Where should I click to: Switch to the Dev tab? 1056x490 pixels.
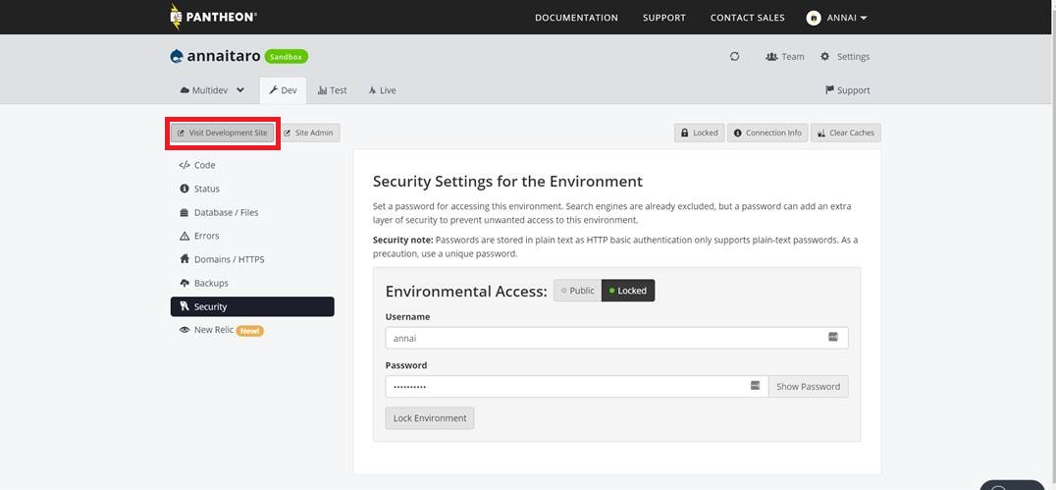click(283, 90)
